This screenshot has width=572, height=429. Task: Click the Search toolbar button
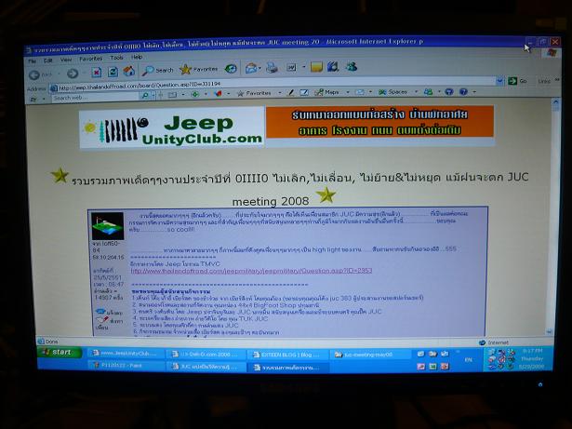[x=159, y=70]
